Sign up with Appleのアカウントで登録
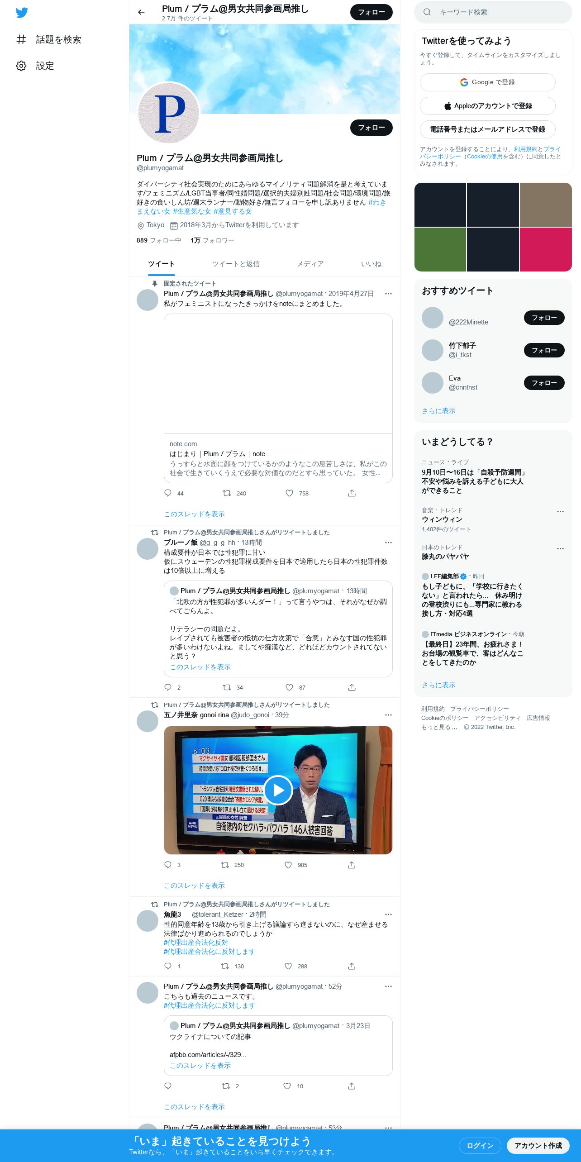 [x=487, y=106]
